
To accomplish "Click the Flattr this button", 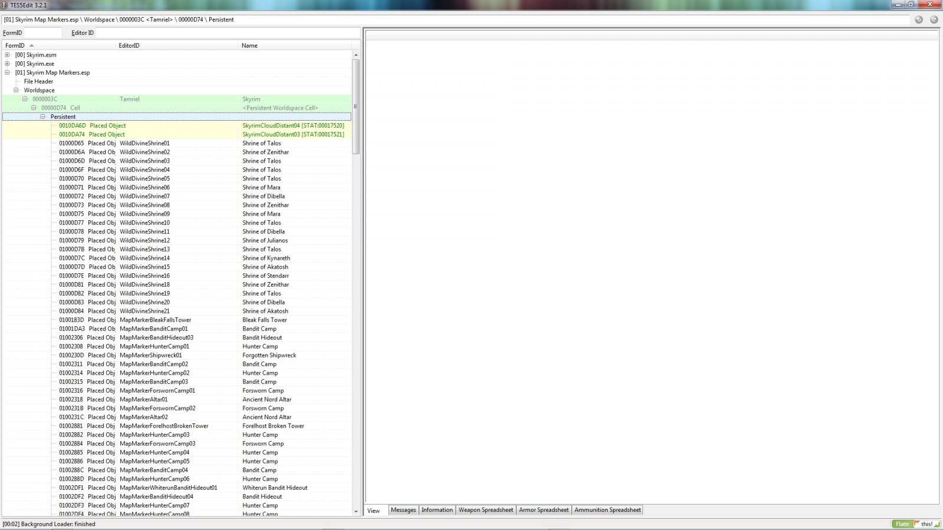I will point(915,524).
